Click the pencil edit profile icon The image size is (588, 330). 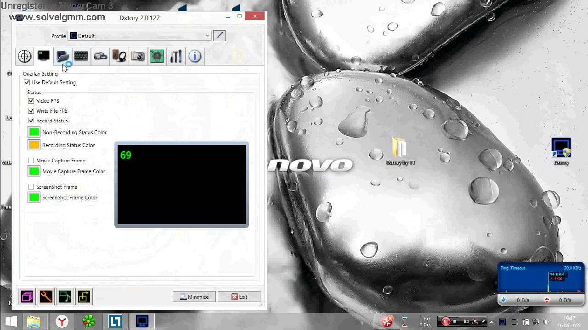click(x=219, y=36)
